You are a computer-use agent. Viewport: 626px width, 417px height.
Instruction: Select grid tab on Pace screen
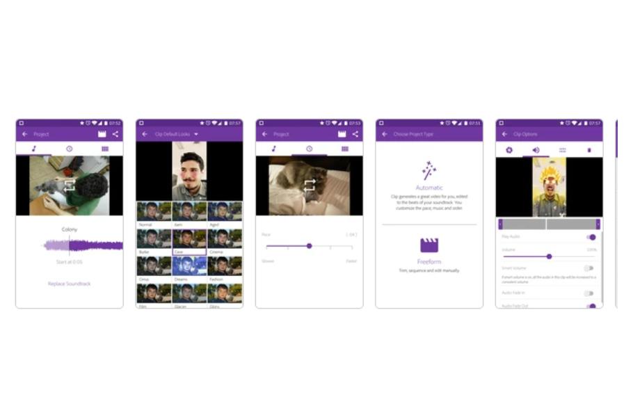pos(345,149)
